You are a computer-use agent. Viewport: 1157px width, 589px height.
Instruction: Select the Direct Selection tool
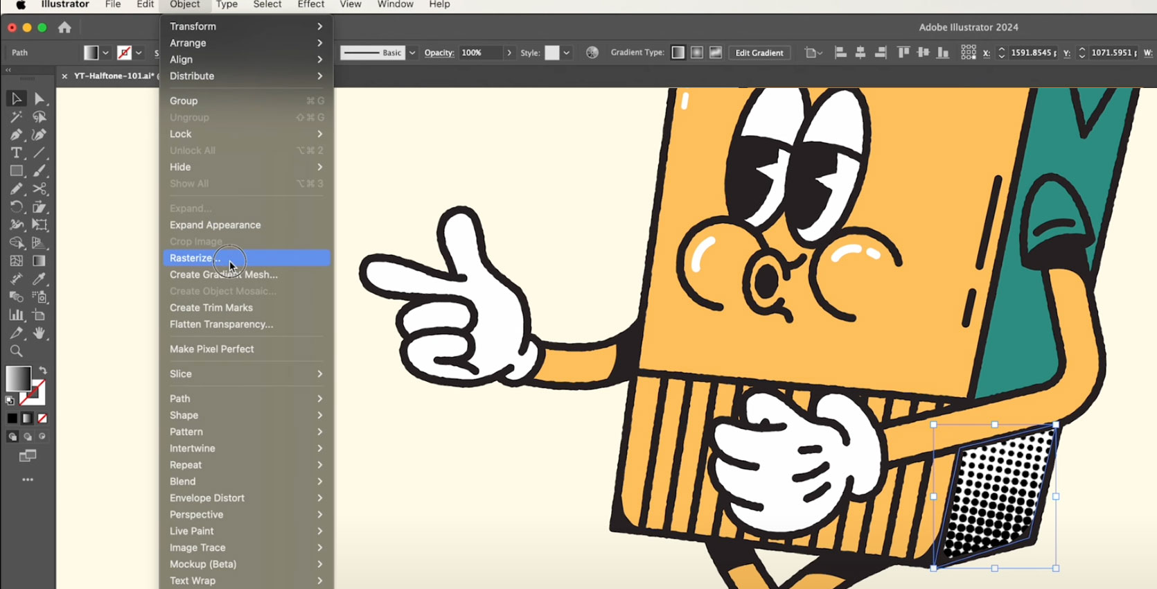39,99
